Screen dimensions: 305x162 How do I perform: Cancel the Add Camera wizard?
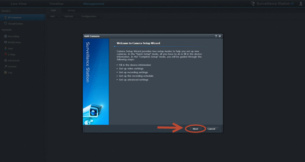pyautogui.click(x=211, y=129)
